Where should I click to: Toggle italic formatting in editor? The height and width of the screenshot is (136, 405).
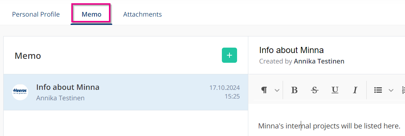[x=355, y=90]
